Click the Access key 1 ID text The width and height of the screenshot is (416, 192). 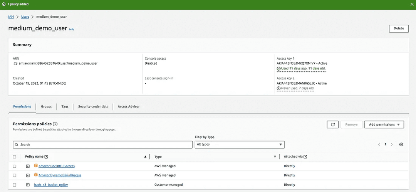[296, 63]
